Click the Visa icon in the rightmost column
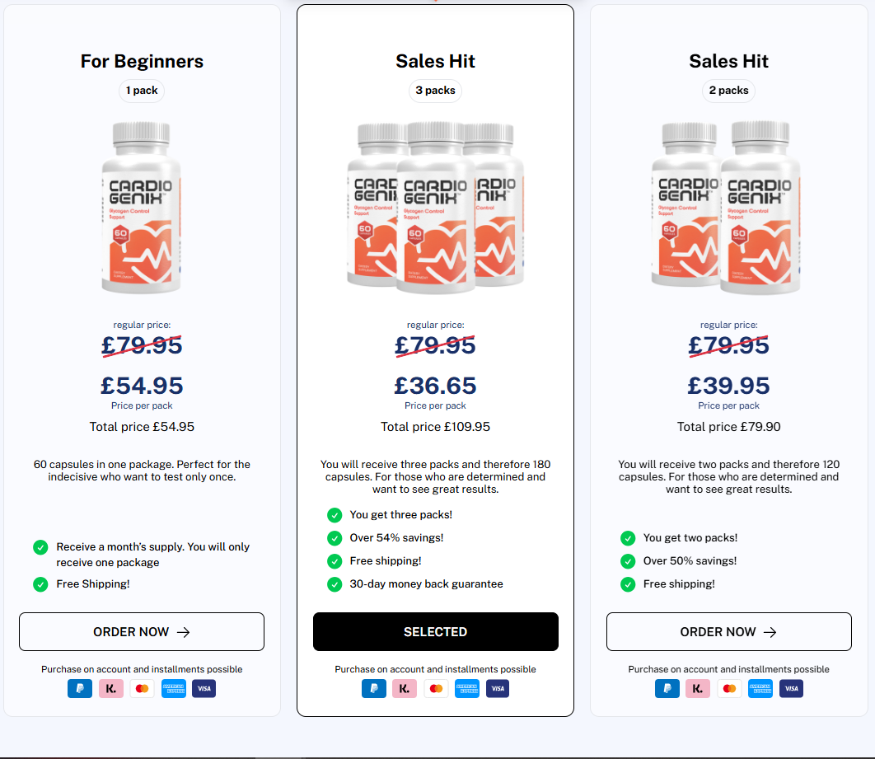This screenshot has height=759, width=875. [791, 688]
